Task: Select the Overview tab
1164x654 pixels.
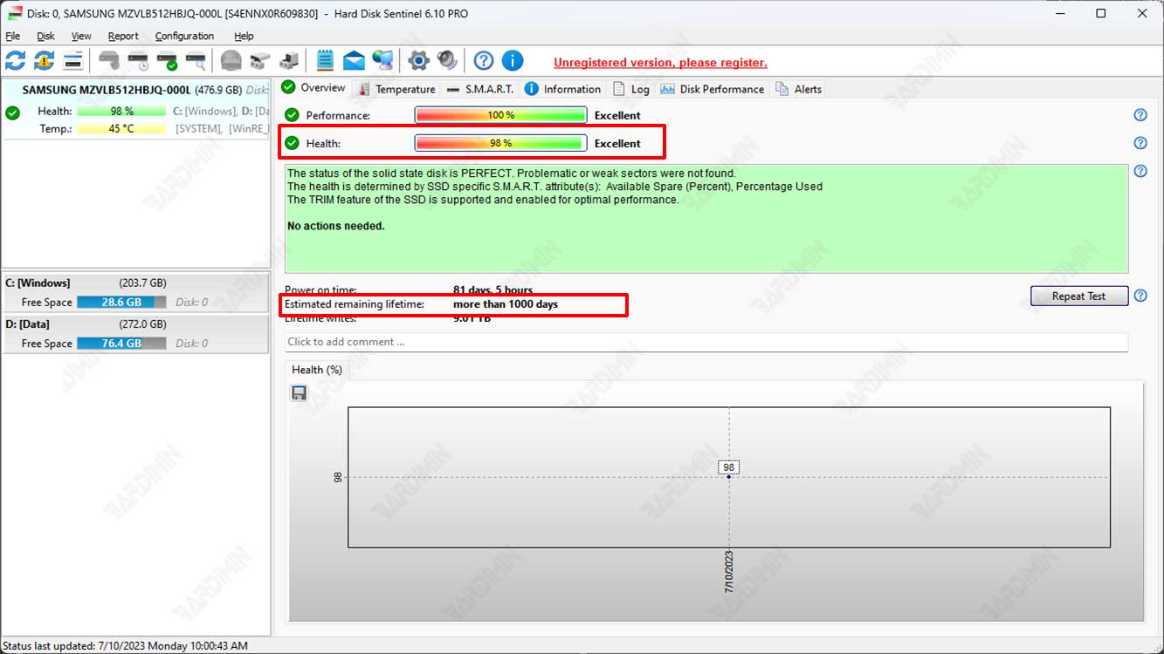Action: coord(313,88)
